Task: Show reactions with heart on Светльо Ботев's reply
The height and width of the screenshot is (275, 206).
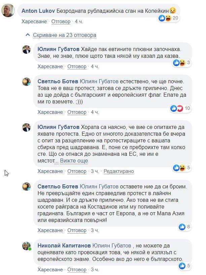Action: [x=181, y=108]
